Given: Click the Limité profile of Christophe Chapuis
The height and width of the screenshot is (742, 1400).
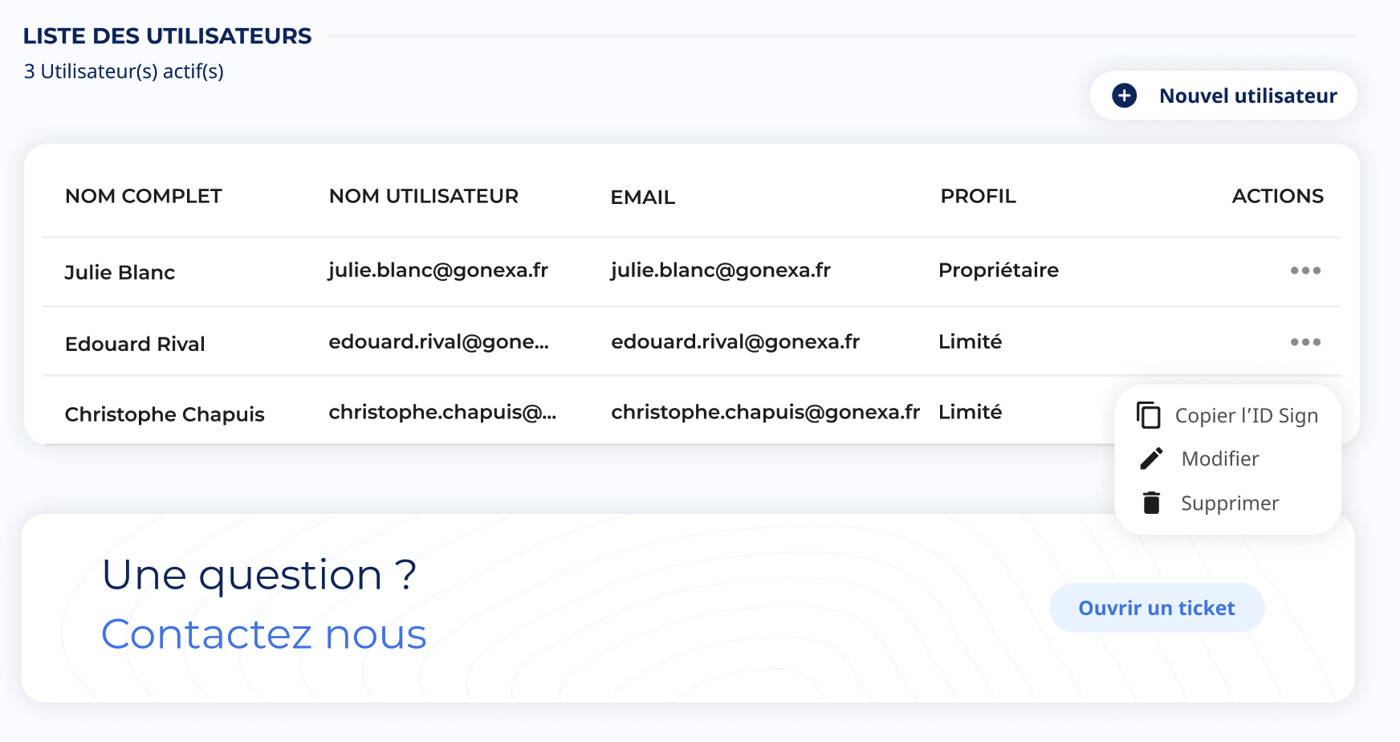Looking at the screenshot, I should [971, 412].
